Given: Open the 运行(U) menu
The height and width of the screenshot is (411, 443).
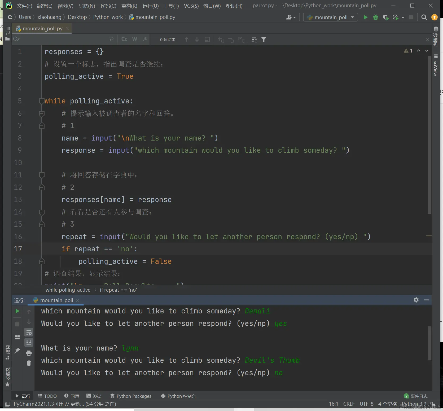Looking at the screenshot, I should [x=151, y=6].
